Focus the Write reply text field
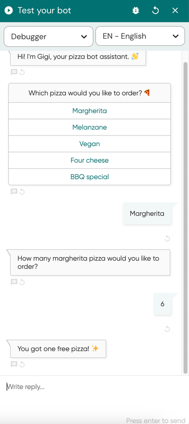189x424 pixels. coord(94,387)
